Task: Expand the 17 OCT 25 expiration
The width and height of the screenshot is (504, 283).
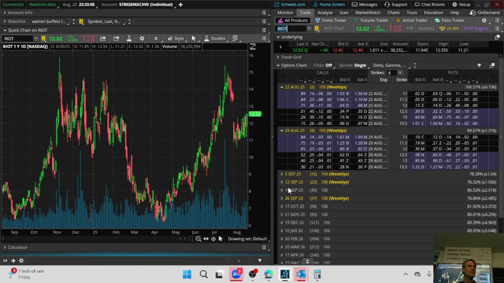Action: 282,206
